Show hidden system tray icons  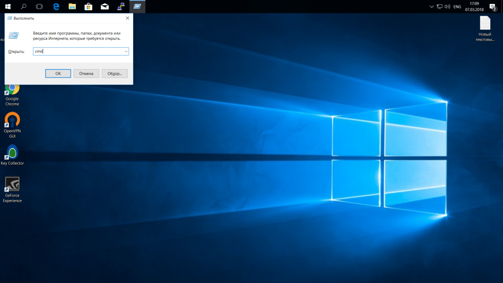[x=431, y=6]
